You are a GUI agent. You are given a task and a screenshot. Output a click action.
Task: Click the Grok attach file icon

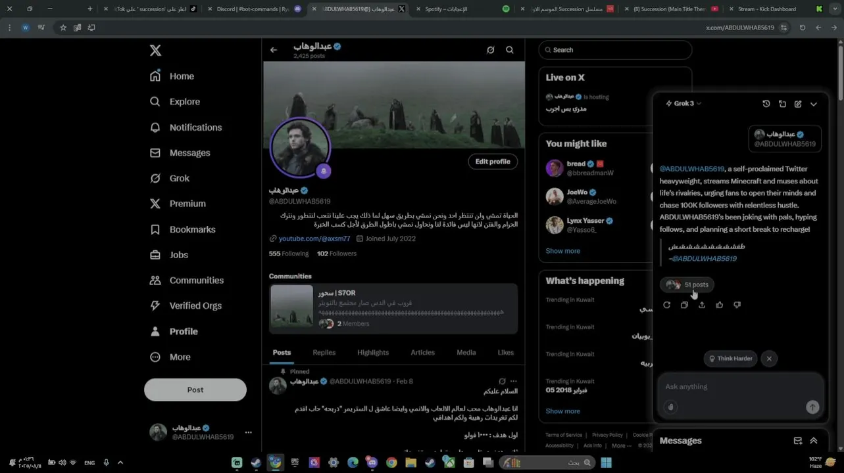[670, 407]
